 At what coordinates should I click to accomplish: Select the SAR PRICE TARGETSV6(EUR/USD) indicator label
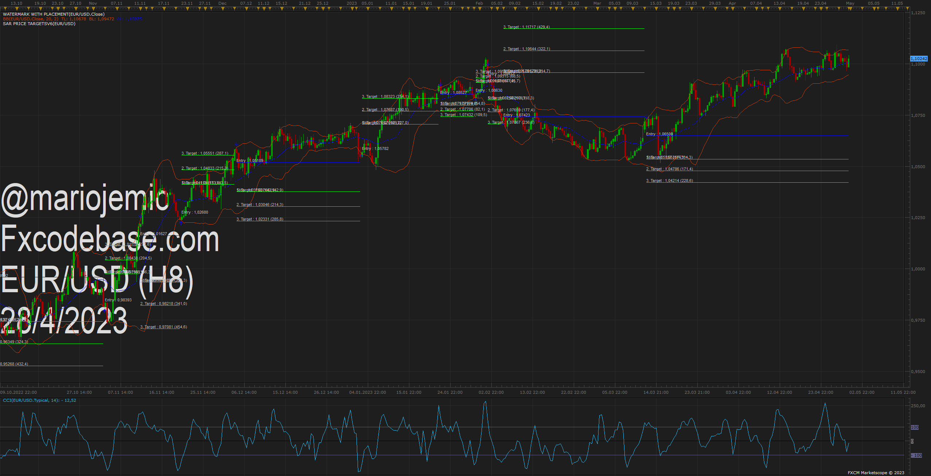coord(39,24)
